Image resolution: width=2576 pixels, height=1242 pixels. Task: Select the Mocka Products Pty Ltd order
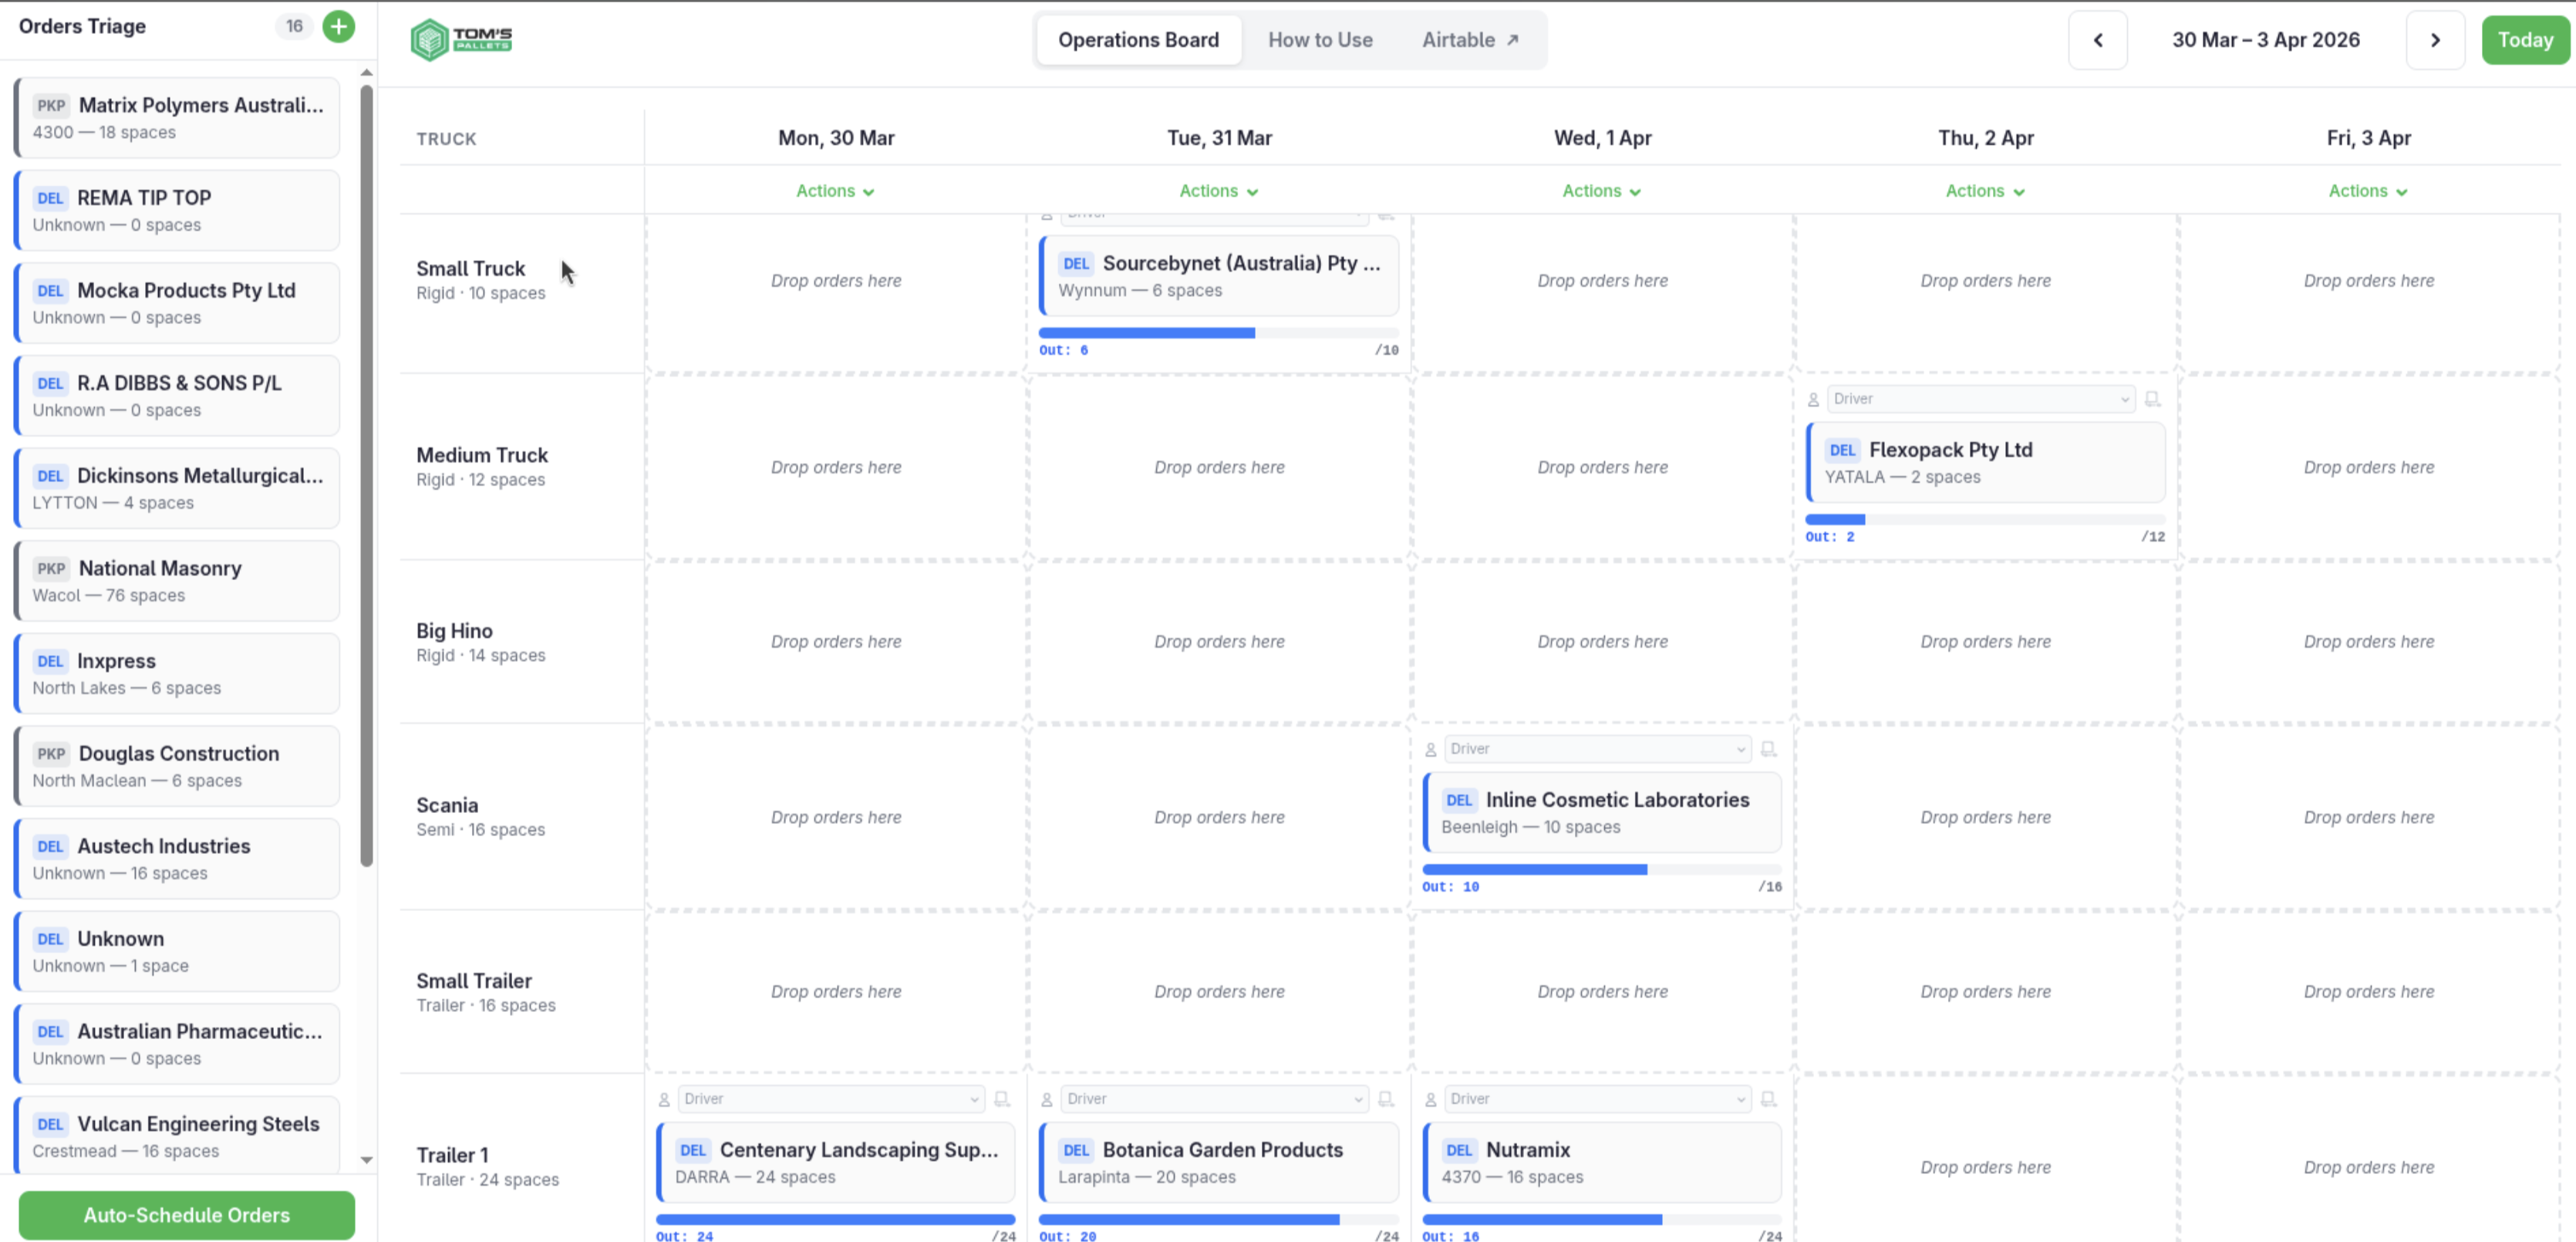(x=177, y=303)
